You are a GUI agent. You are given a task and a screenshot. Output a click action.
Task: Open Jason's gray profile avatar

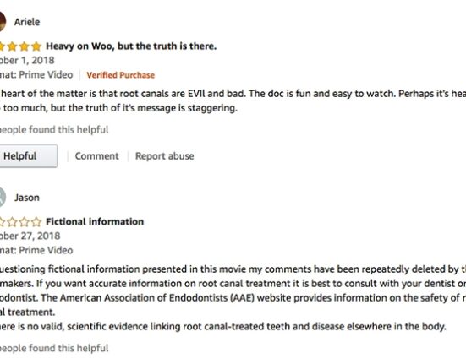pyautogui.click(x=3, y=198)
